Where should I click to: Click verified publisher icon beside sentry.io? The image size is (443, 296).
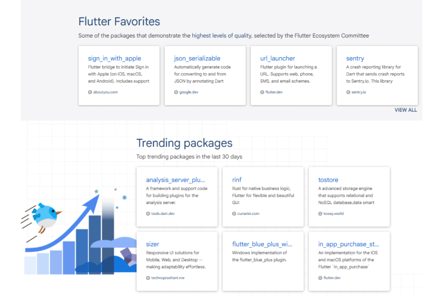[x=348, y=92]
